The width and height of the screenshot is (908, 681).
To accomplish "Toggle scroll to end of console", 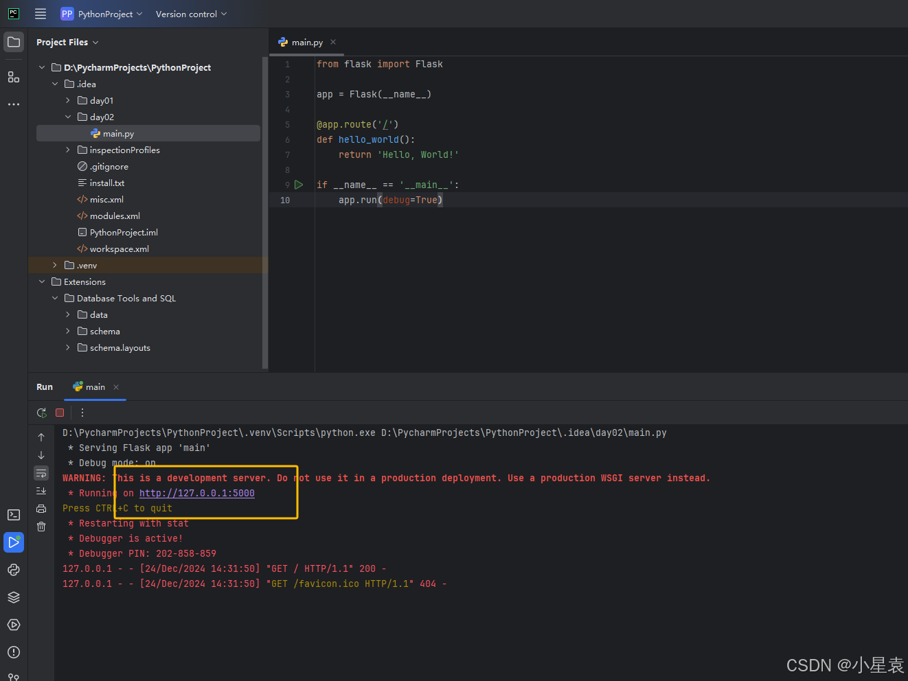I will click(x=41, y=491).
